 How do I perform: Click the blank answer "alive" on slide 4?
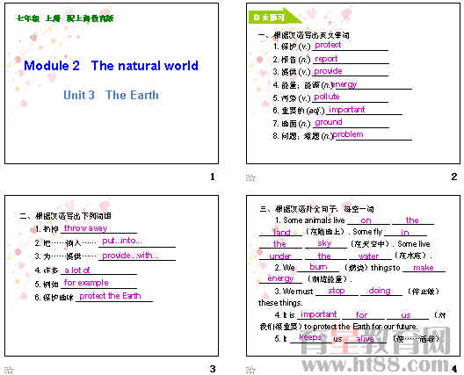(366, 339)
